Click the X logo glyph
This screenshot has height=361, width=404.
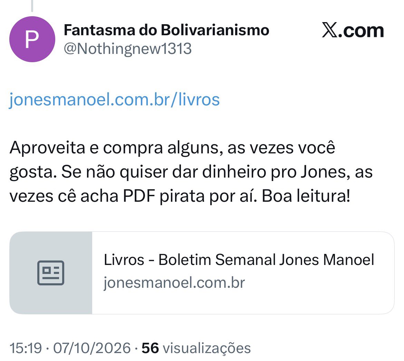pyautogui.click(x=329, y=30)
